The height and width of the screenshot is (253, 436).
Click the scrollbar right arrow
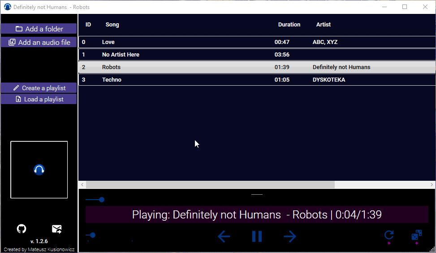(x=432, y=184)
